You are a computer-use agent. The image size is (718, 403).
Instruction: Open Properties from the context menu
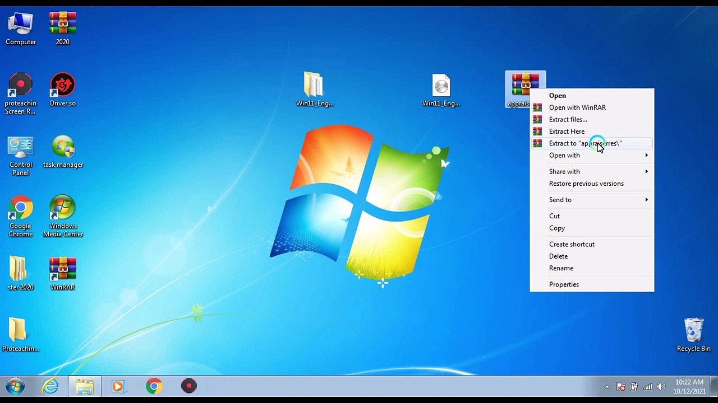click(592, 284)
